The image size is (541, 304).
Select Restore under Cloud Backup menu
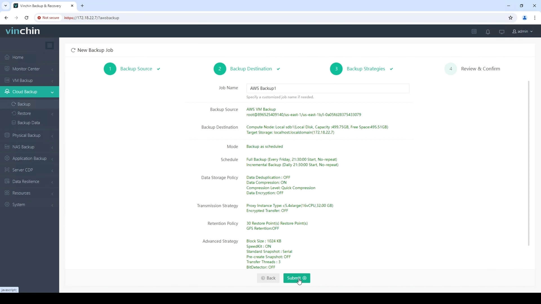click(24, 113)
